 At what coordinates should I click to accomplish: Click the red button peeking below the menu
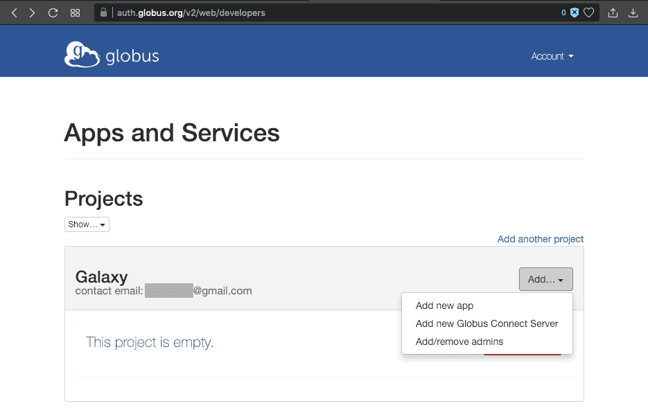[522, 355]
